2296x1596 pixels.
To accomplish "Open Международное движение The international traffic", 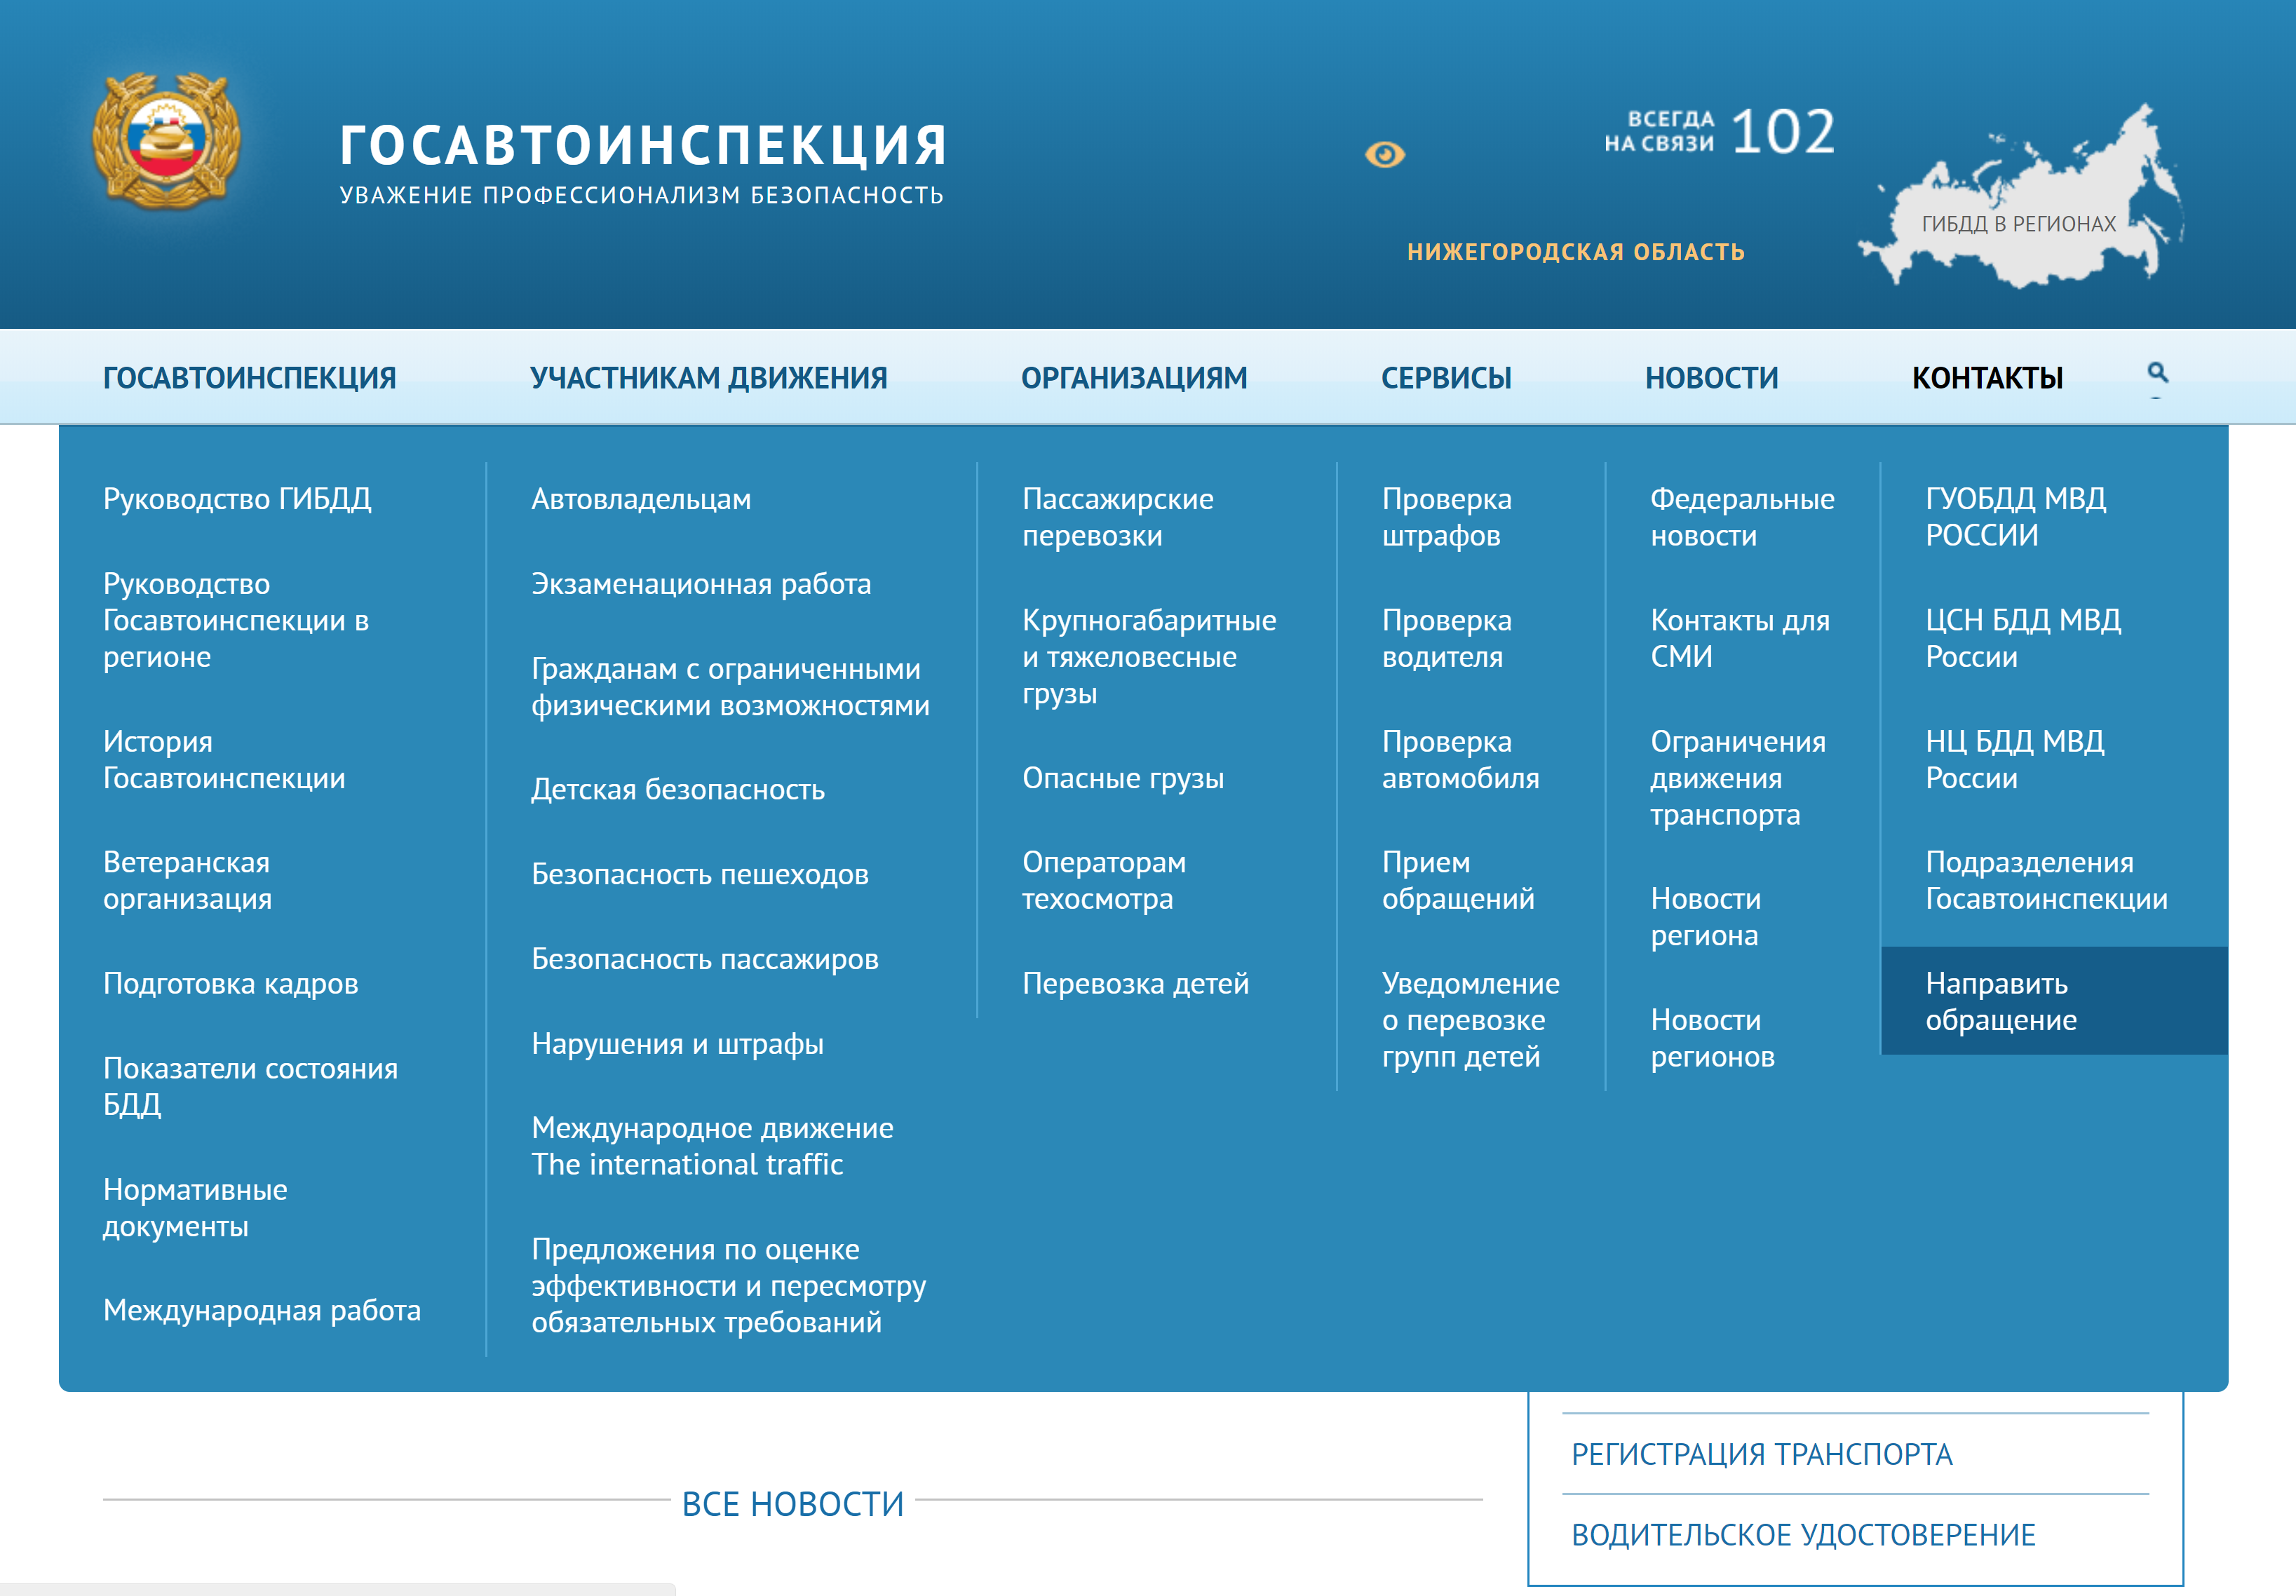I will pyautogui.click(x=712, y=1146).
